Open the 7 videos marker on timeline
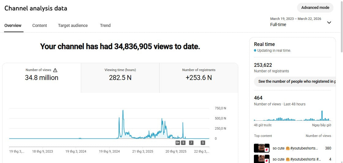This screenshot has width=343, height=163. click(x=191, y=142)
